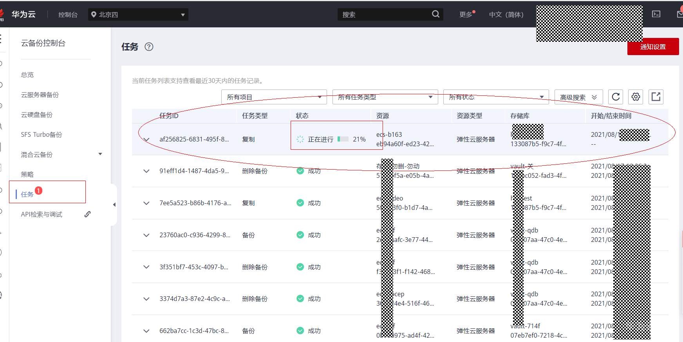Expand 高级搜索 advanced search

578,97
